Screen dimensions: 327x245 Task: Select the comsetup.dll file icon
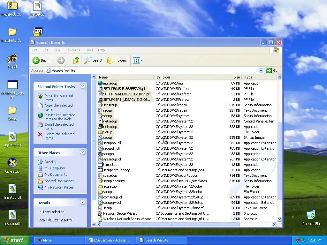[100, 197]
